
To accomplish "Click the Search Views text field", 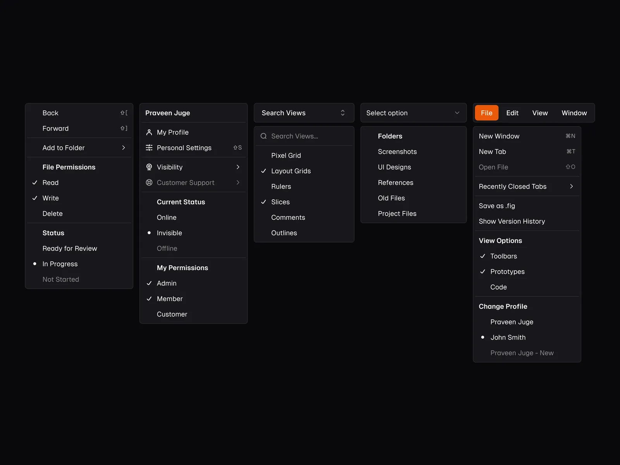I will tap(306, 136).
